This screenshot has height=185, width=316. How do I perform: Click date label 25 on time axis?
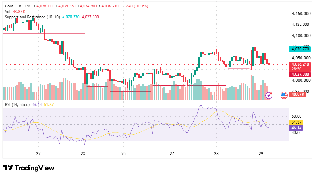point(123,153)
